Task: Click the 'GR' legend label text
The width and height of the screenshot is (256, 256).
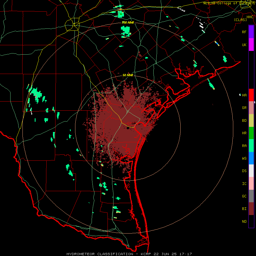Action: click(244, 108)
